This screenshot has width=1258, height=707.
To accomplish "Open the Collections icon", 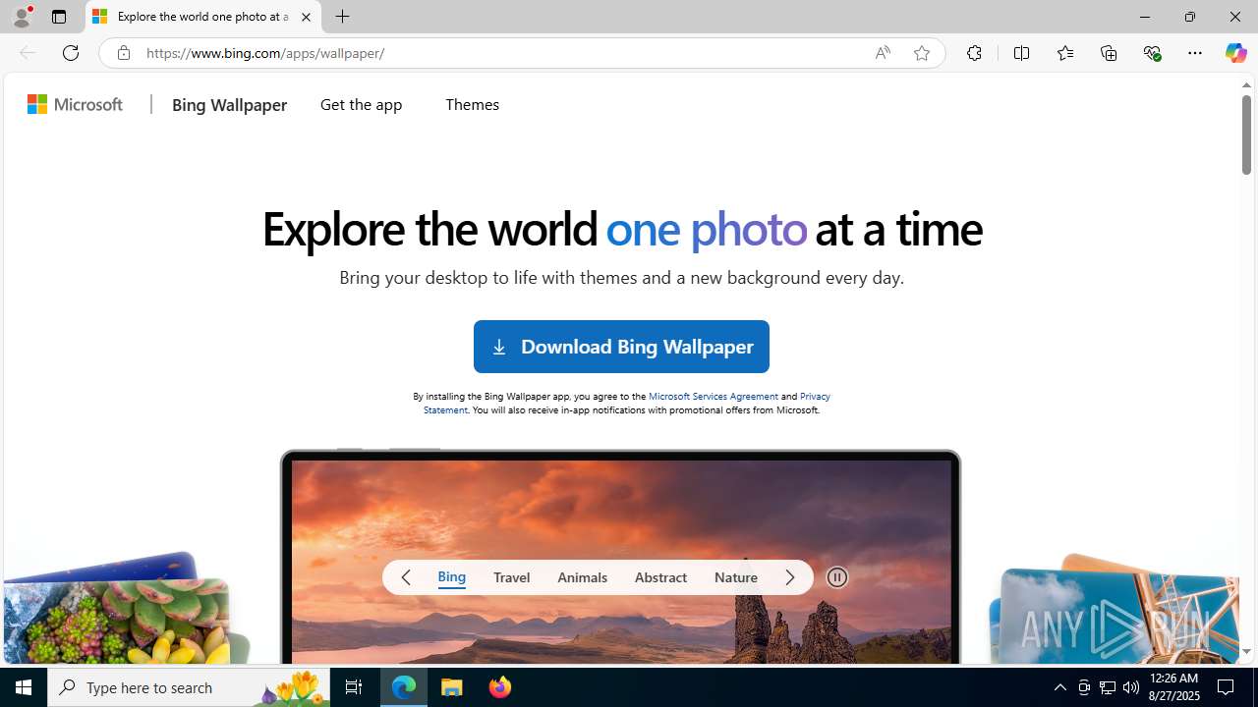I will tap(1108, 53).
